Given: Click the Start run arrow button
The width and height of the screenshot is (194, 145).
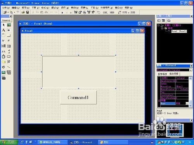Looking at the screenshot, I should pyautogui.click(x=62, y=12).
